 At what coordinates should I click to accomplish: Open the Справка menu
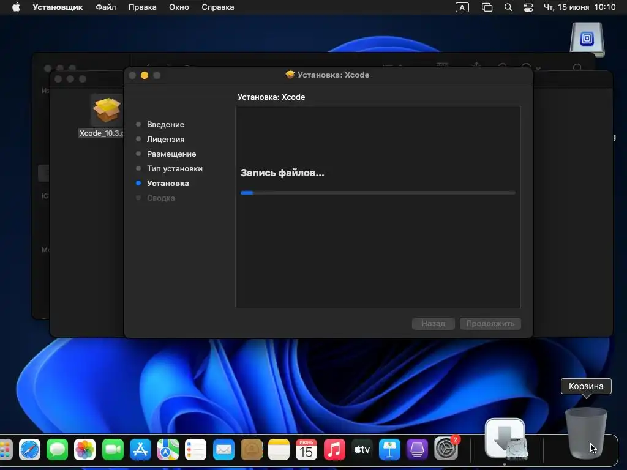pyautogui.click(x=217, y=7)
